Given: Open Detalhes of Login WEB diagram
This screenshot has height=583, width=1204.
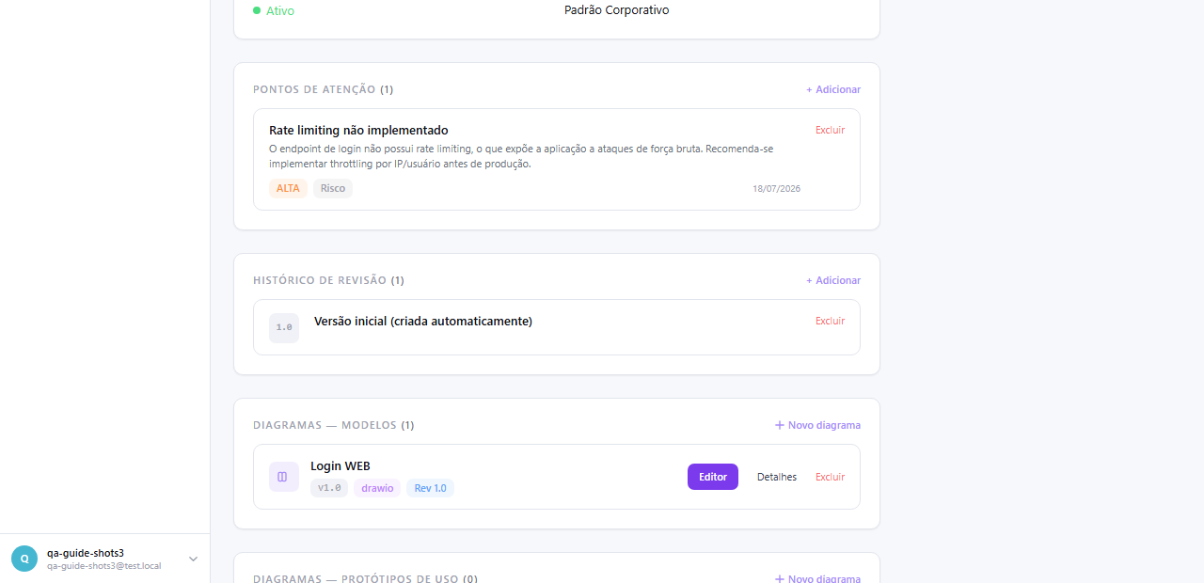Looking at the screenshot, I should [777, 477].
